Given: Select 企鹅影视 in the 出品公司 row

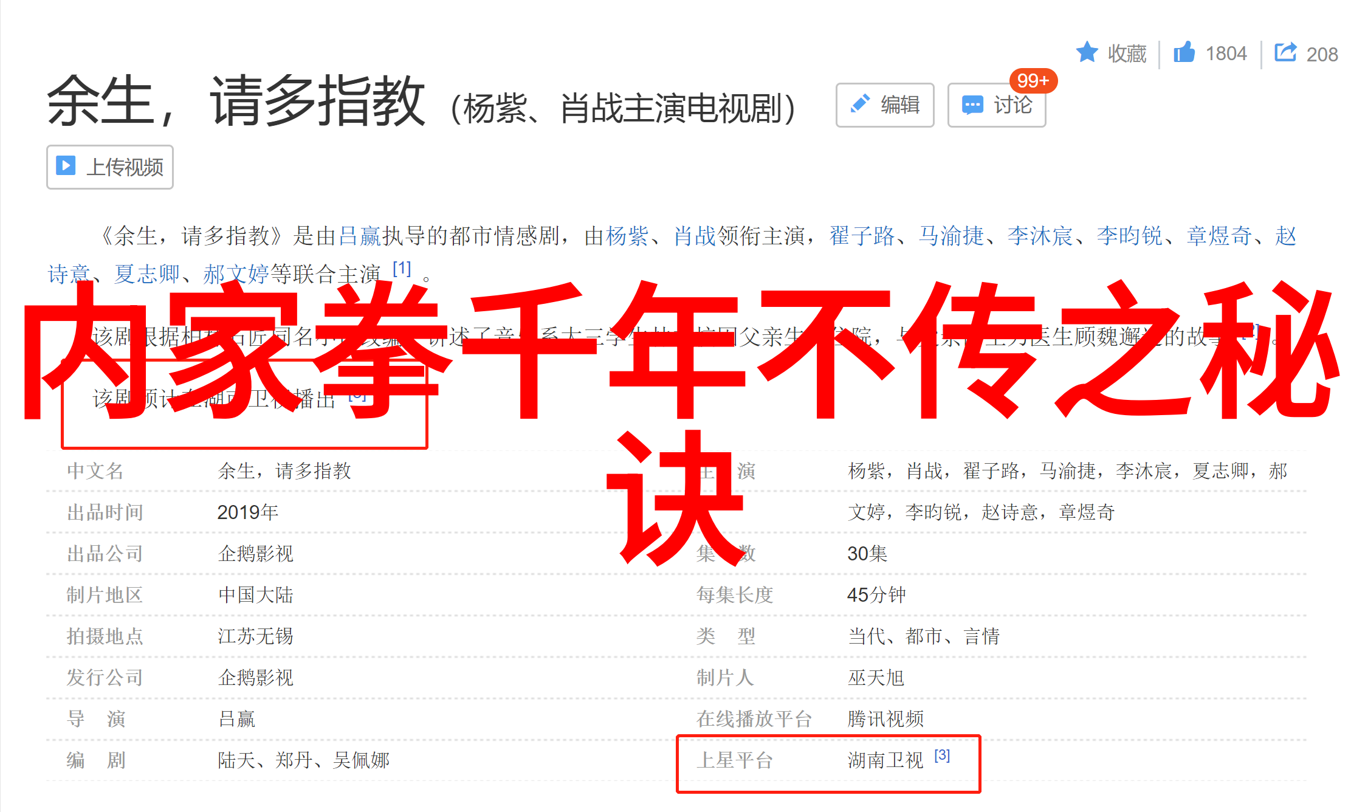Looking at the screenshot, I should tap(255, 554).
